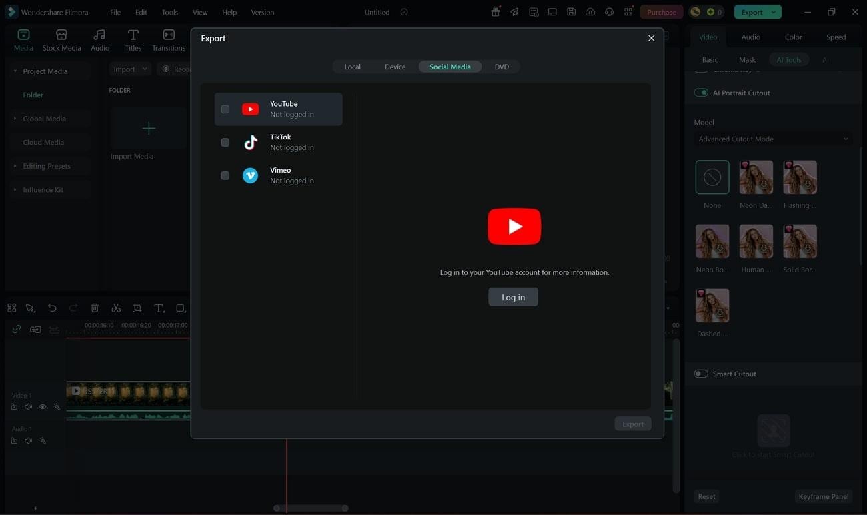The width and height of the screenshot is (867, 515).
Task: Open the headset support icon
Action: [x=609, y=12]
